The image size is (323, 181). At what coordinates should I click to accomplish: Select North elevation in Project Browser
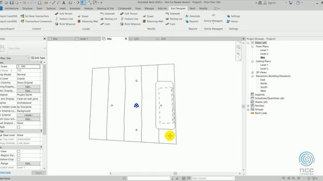coord(263,83)
